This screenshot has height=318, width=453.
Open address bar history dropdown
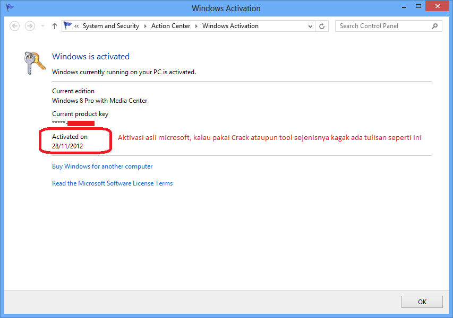tap(310, 26)
